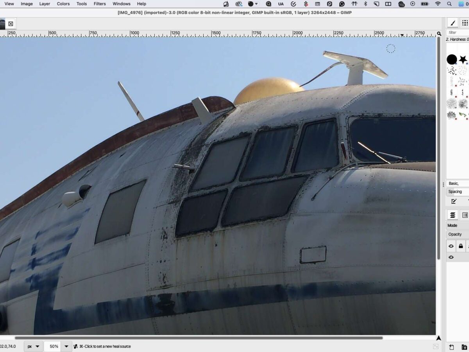Switch to the Channels tab icon
Screen dimensions: 469x352
click(465, 215)
